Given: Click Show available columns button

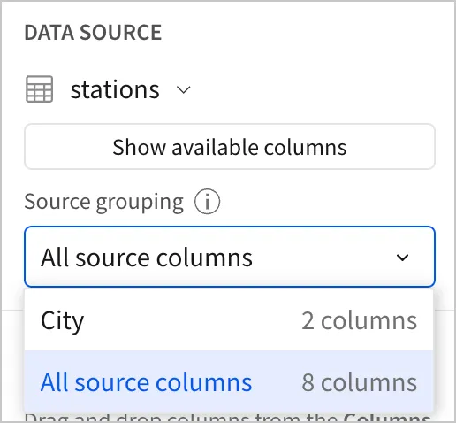Looking at the screenshot, I should [230, 147].
